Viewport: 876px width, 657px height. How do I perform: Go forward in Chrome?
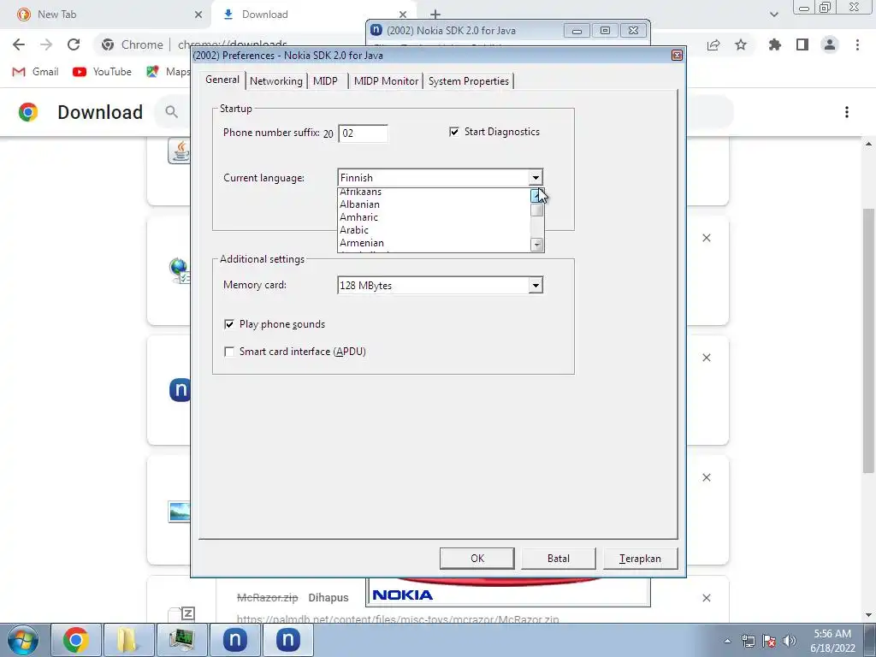(46, 44)
